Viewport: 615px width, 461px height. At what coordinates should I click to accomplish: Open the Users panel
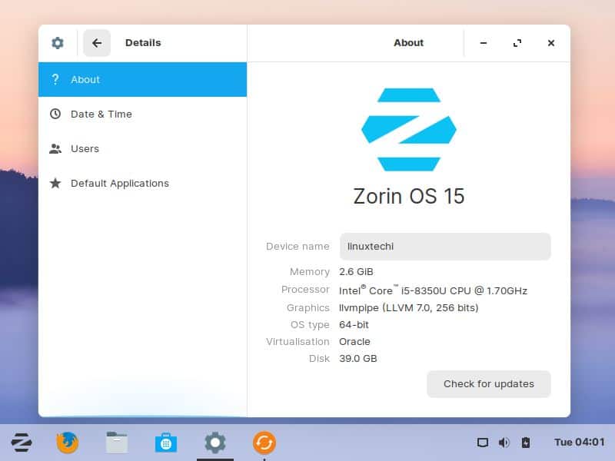(142, 148)
